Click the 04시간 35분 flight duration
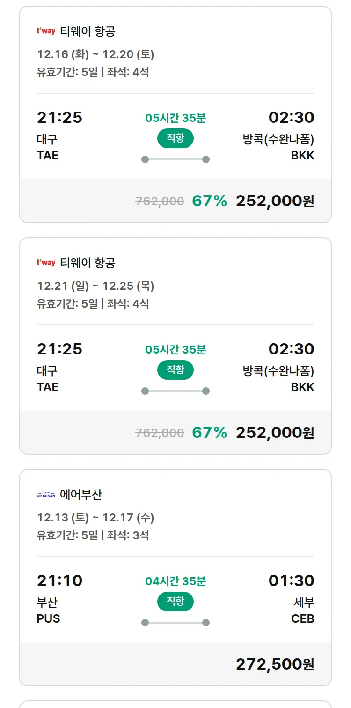 [x=175, y=581]
